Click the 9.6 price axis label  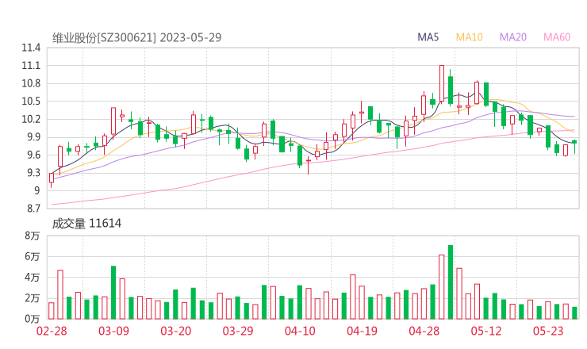tap(33, 155)
